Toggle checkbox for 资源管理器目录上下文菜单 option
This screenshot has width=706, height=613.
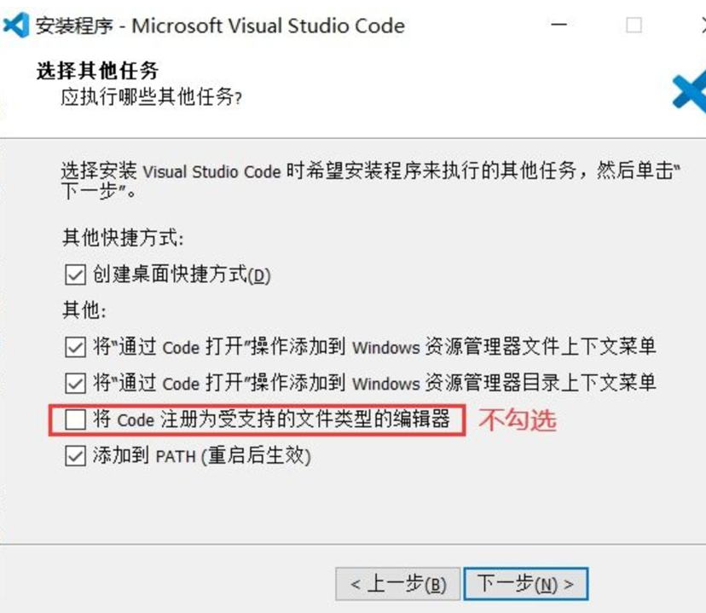pyautogui.click(x=75, y=383)
